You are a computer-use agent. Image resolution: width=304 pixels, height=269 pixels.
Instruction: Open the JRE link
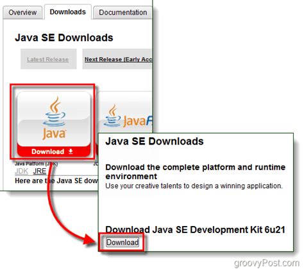click(40, 171)
